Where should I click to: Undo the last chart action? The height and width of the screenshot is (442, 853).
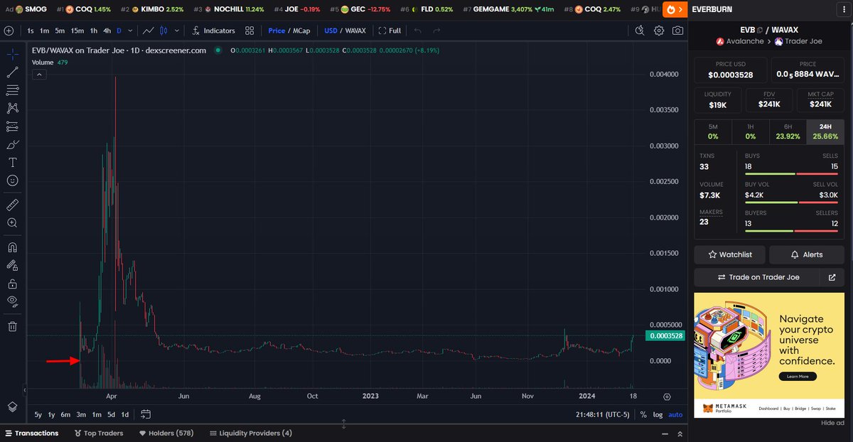(x=418, y=31)
